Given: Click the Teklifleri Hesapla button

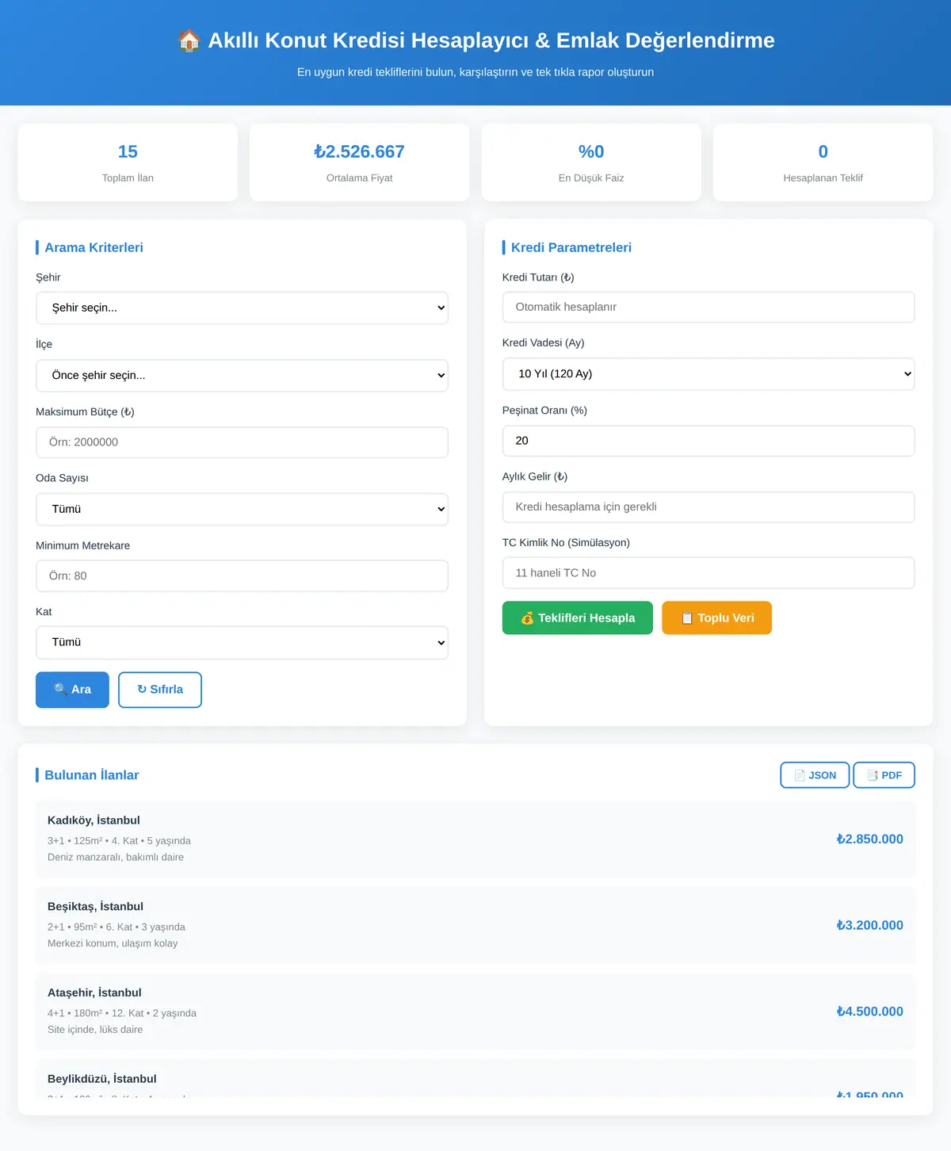Looking at the screenshot, I should click(578, 618).
